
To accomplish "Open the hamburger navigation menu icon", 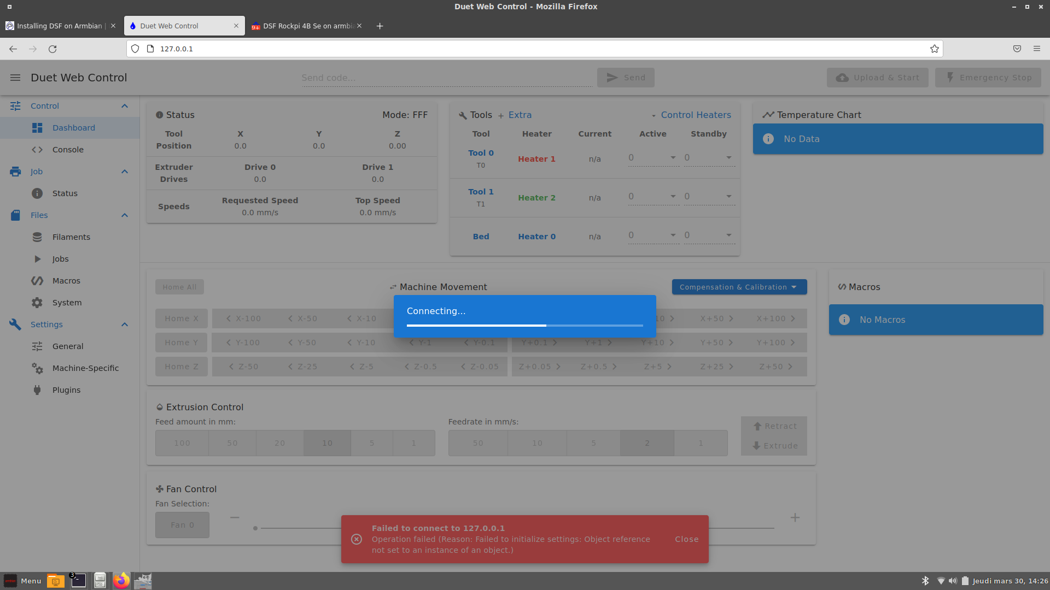I will click(15, 78).
